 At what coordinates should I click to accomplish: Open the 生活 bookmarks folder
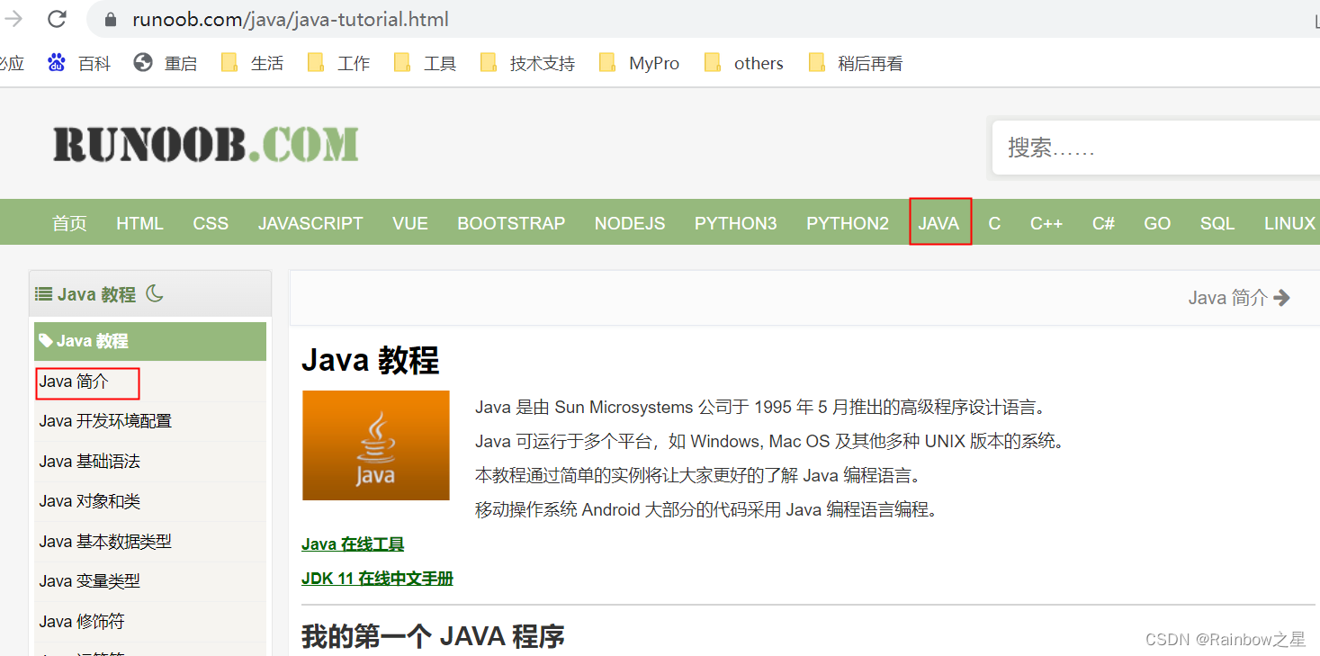253,63
